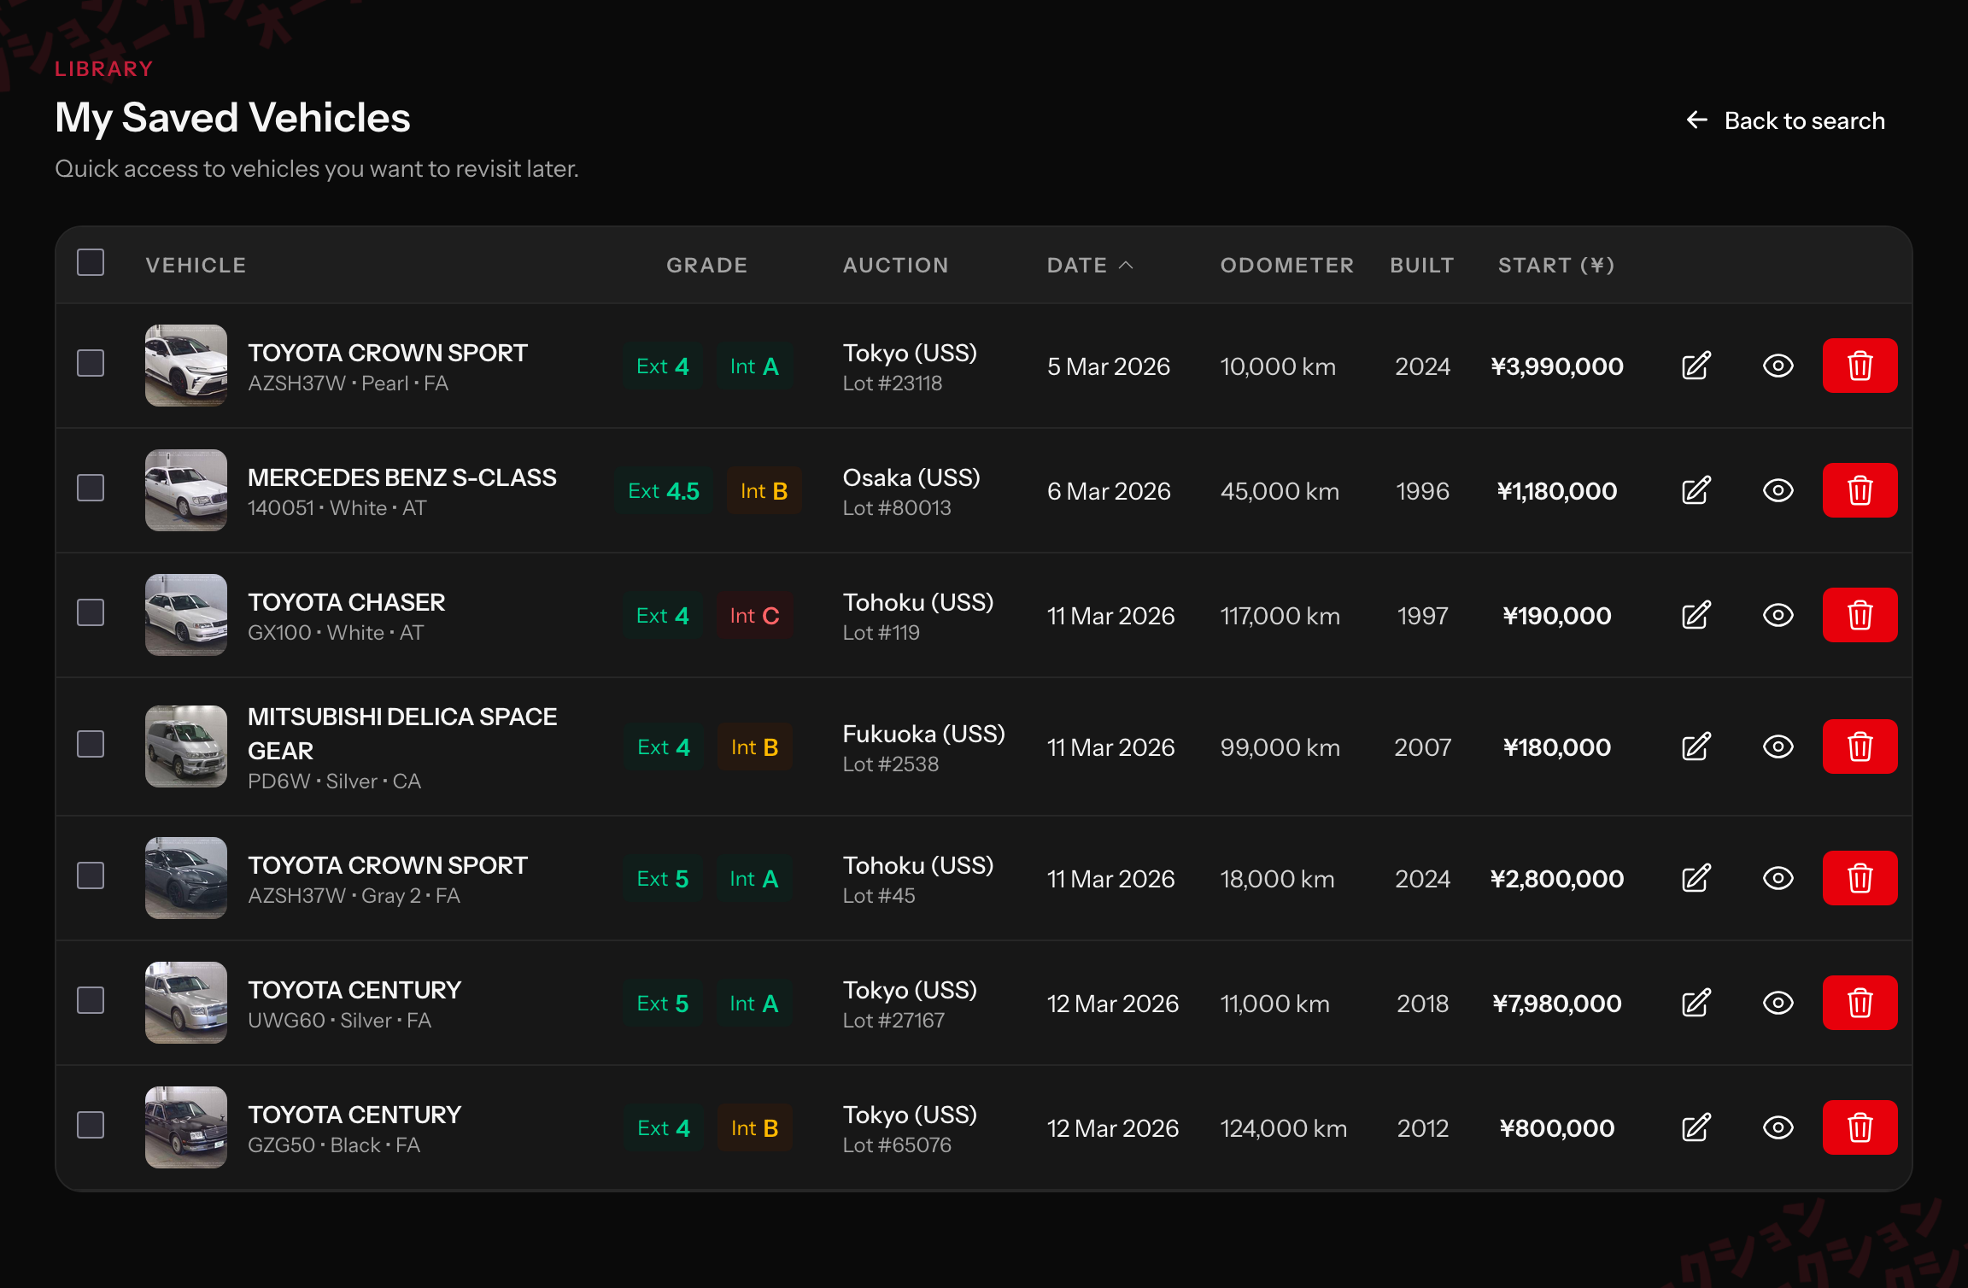Sort by the Built column header
This screenshot has width=1968, height=1288.
[x=1421, y=266]
